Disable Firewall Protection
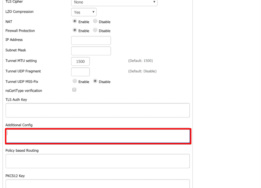The image size is (261, 188). (95, 30)
